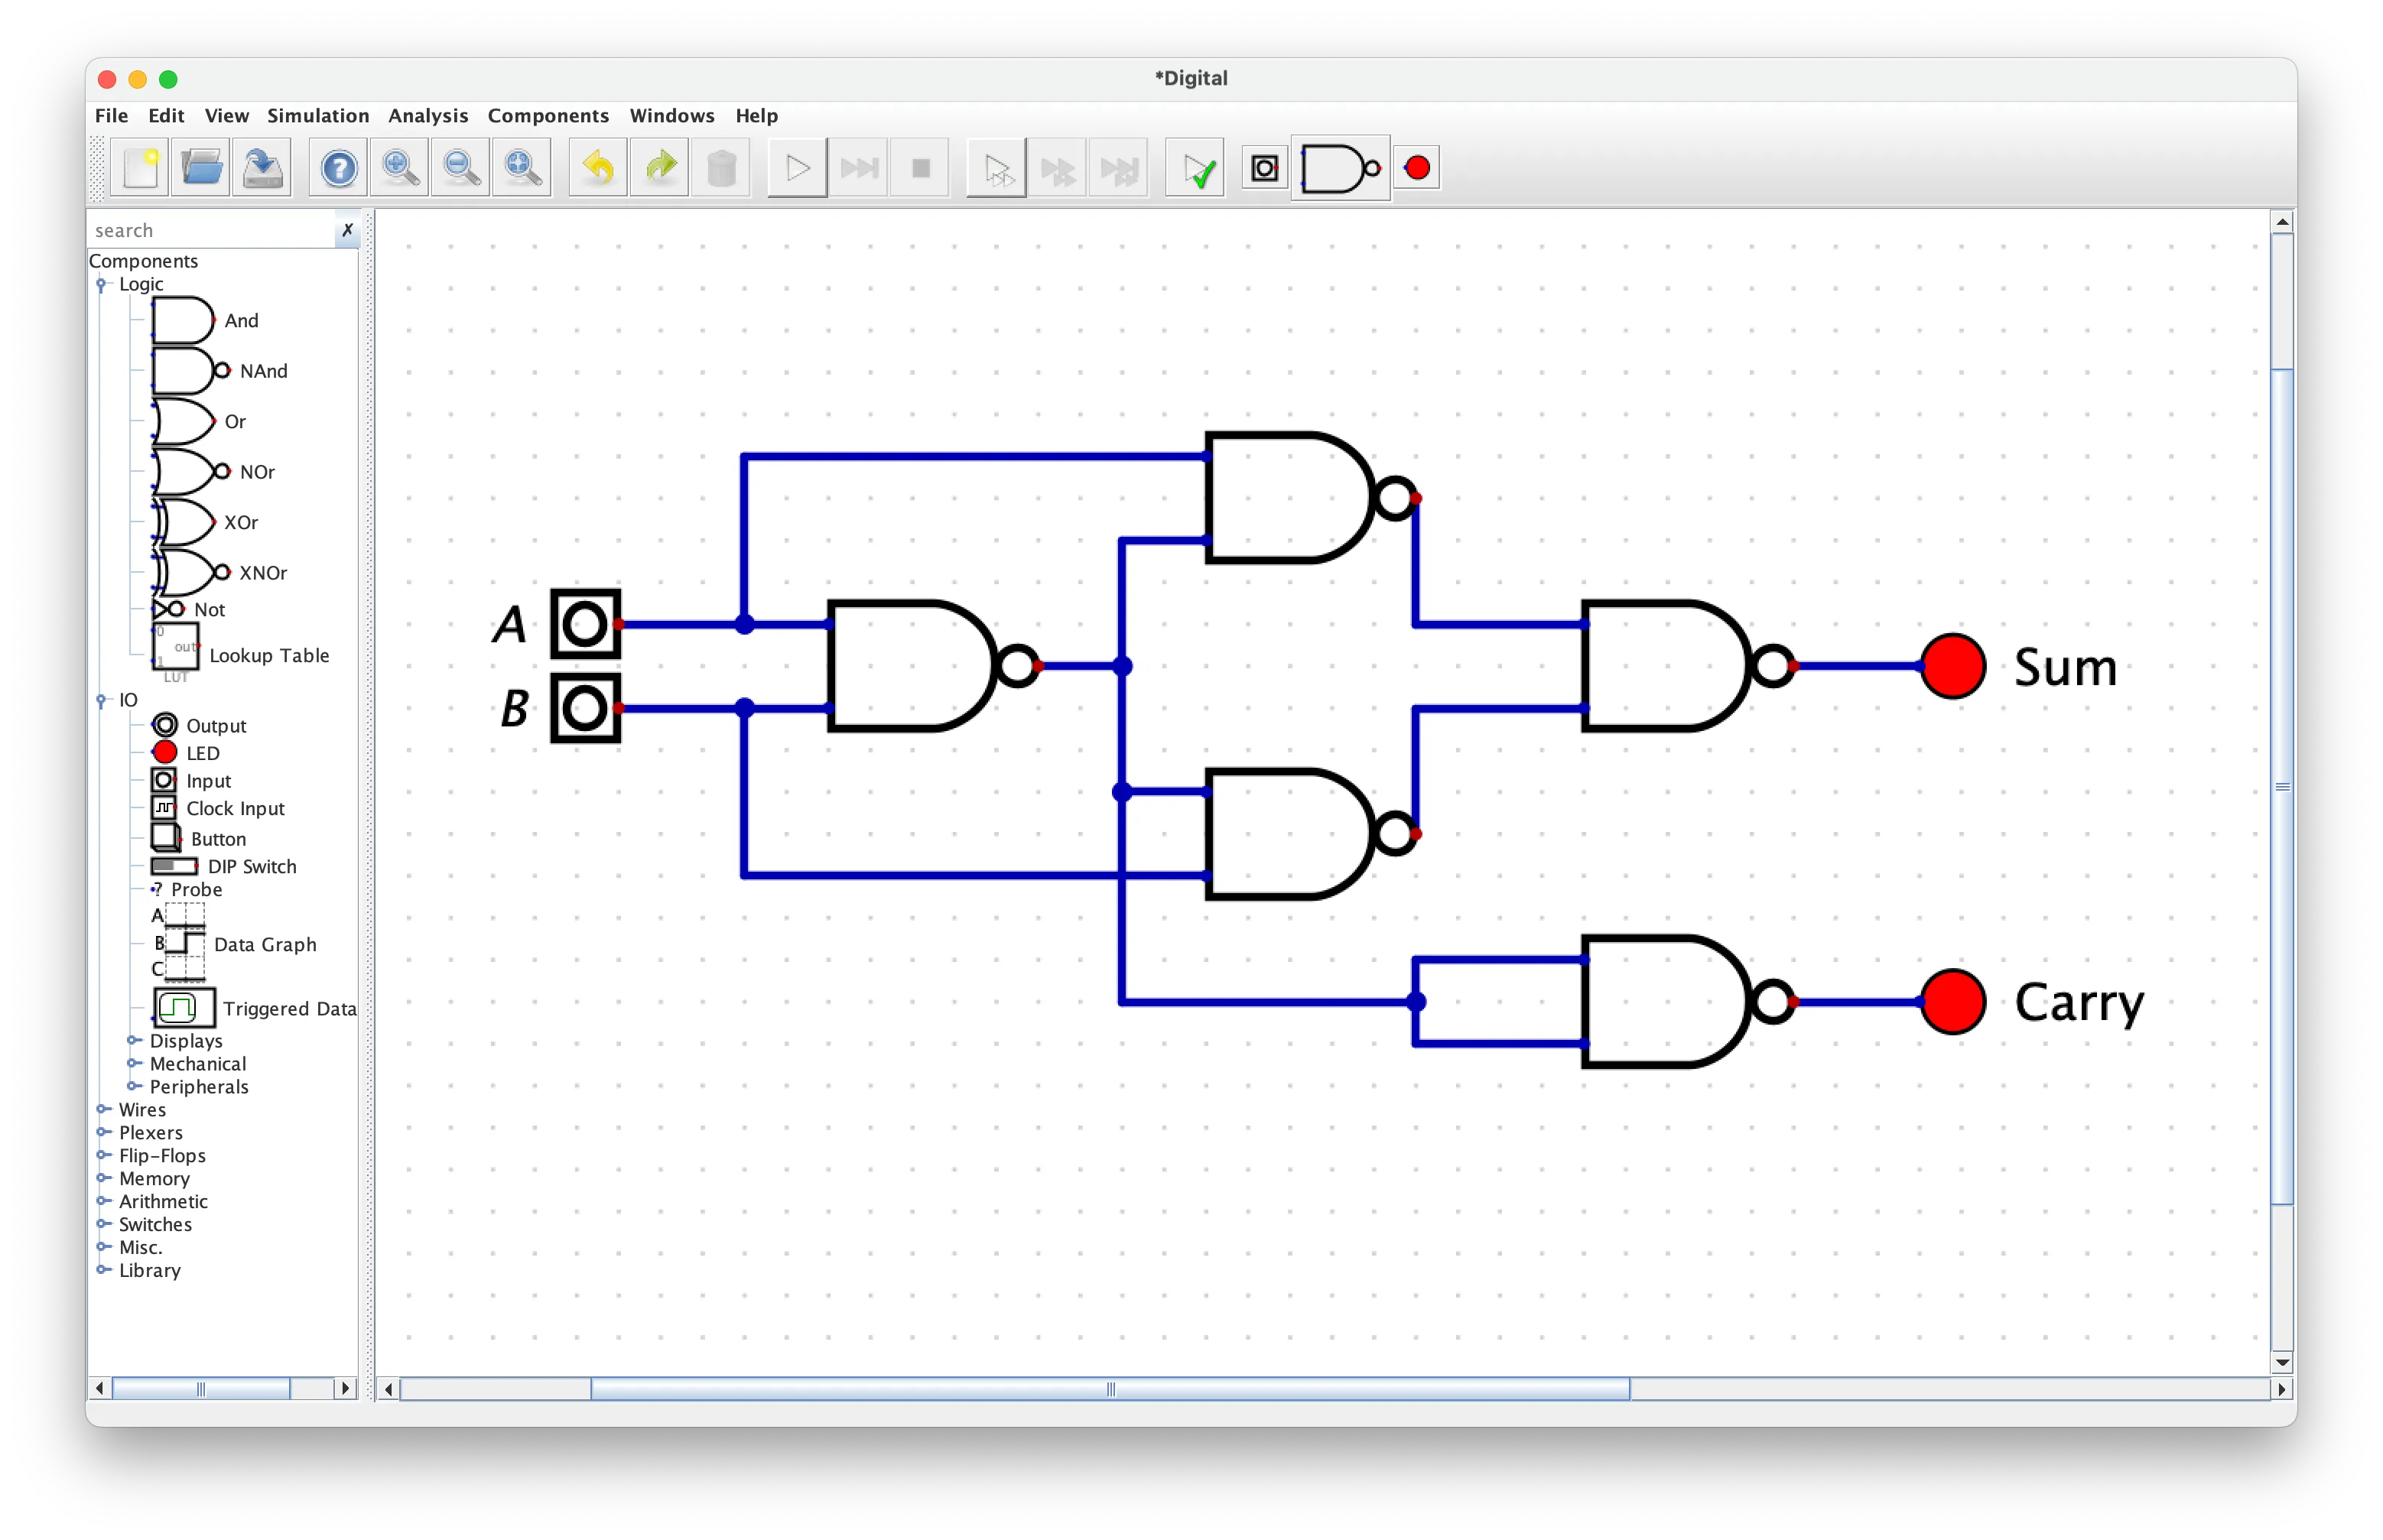Click the canvas scroll-down arrow
The image size is (2383, 1540).
pos(2282,1363)
